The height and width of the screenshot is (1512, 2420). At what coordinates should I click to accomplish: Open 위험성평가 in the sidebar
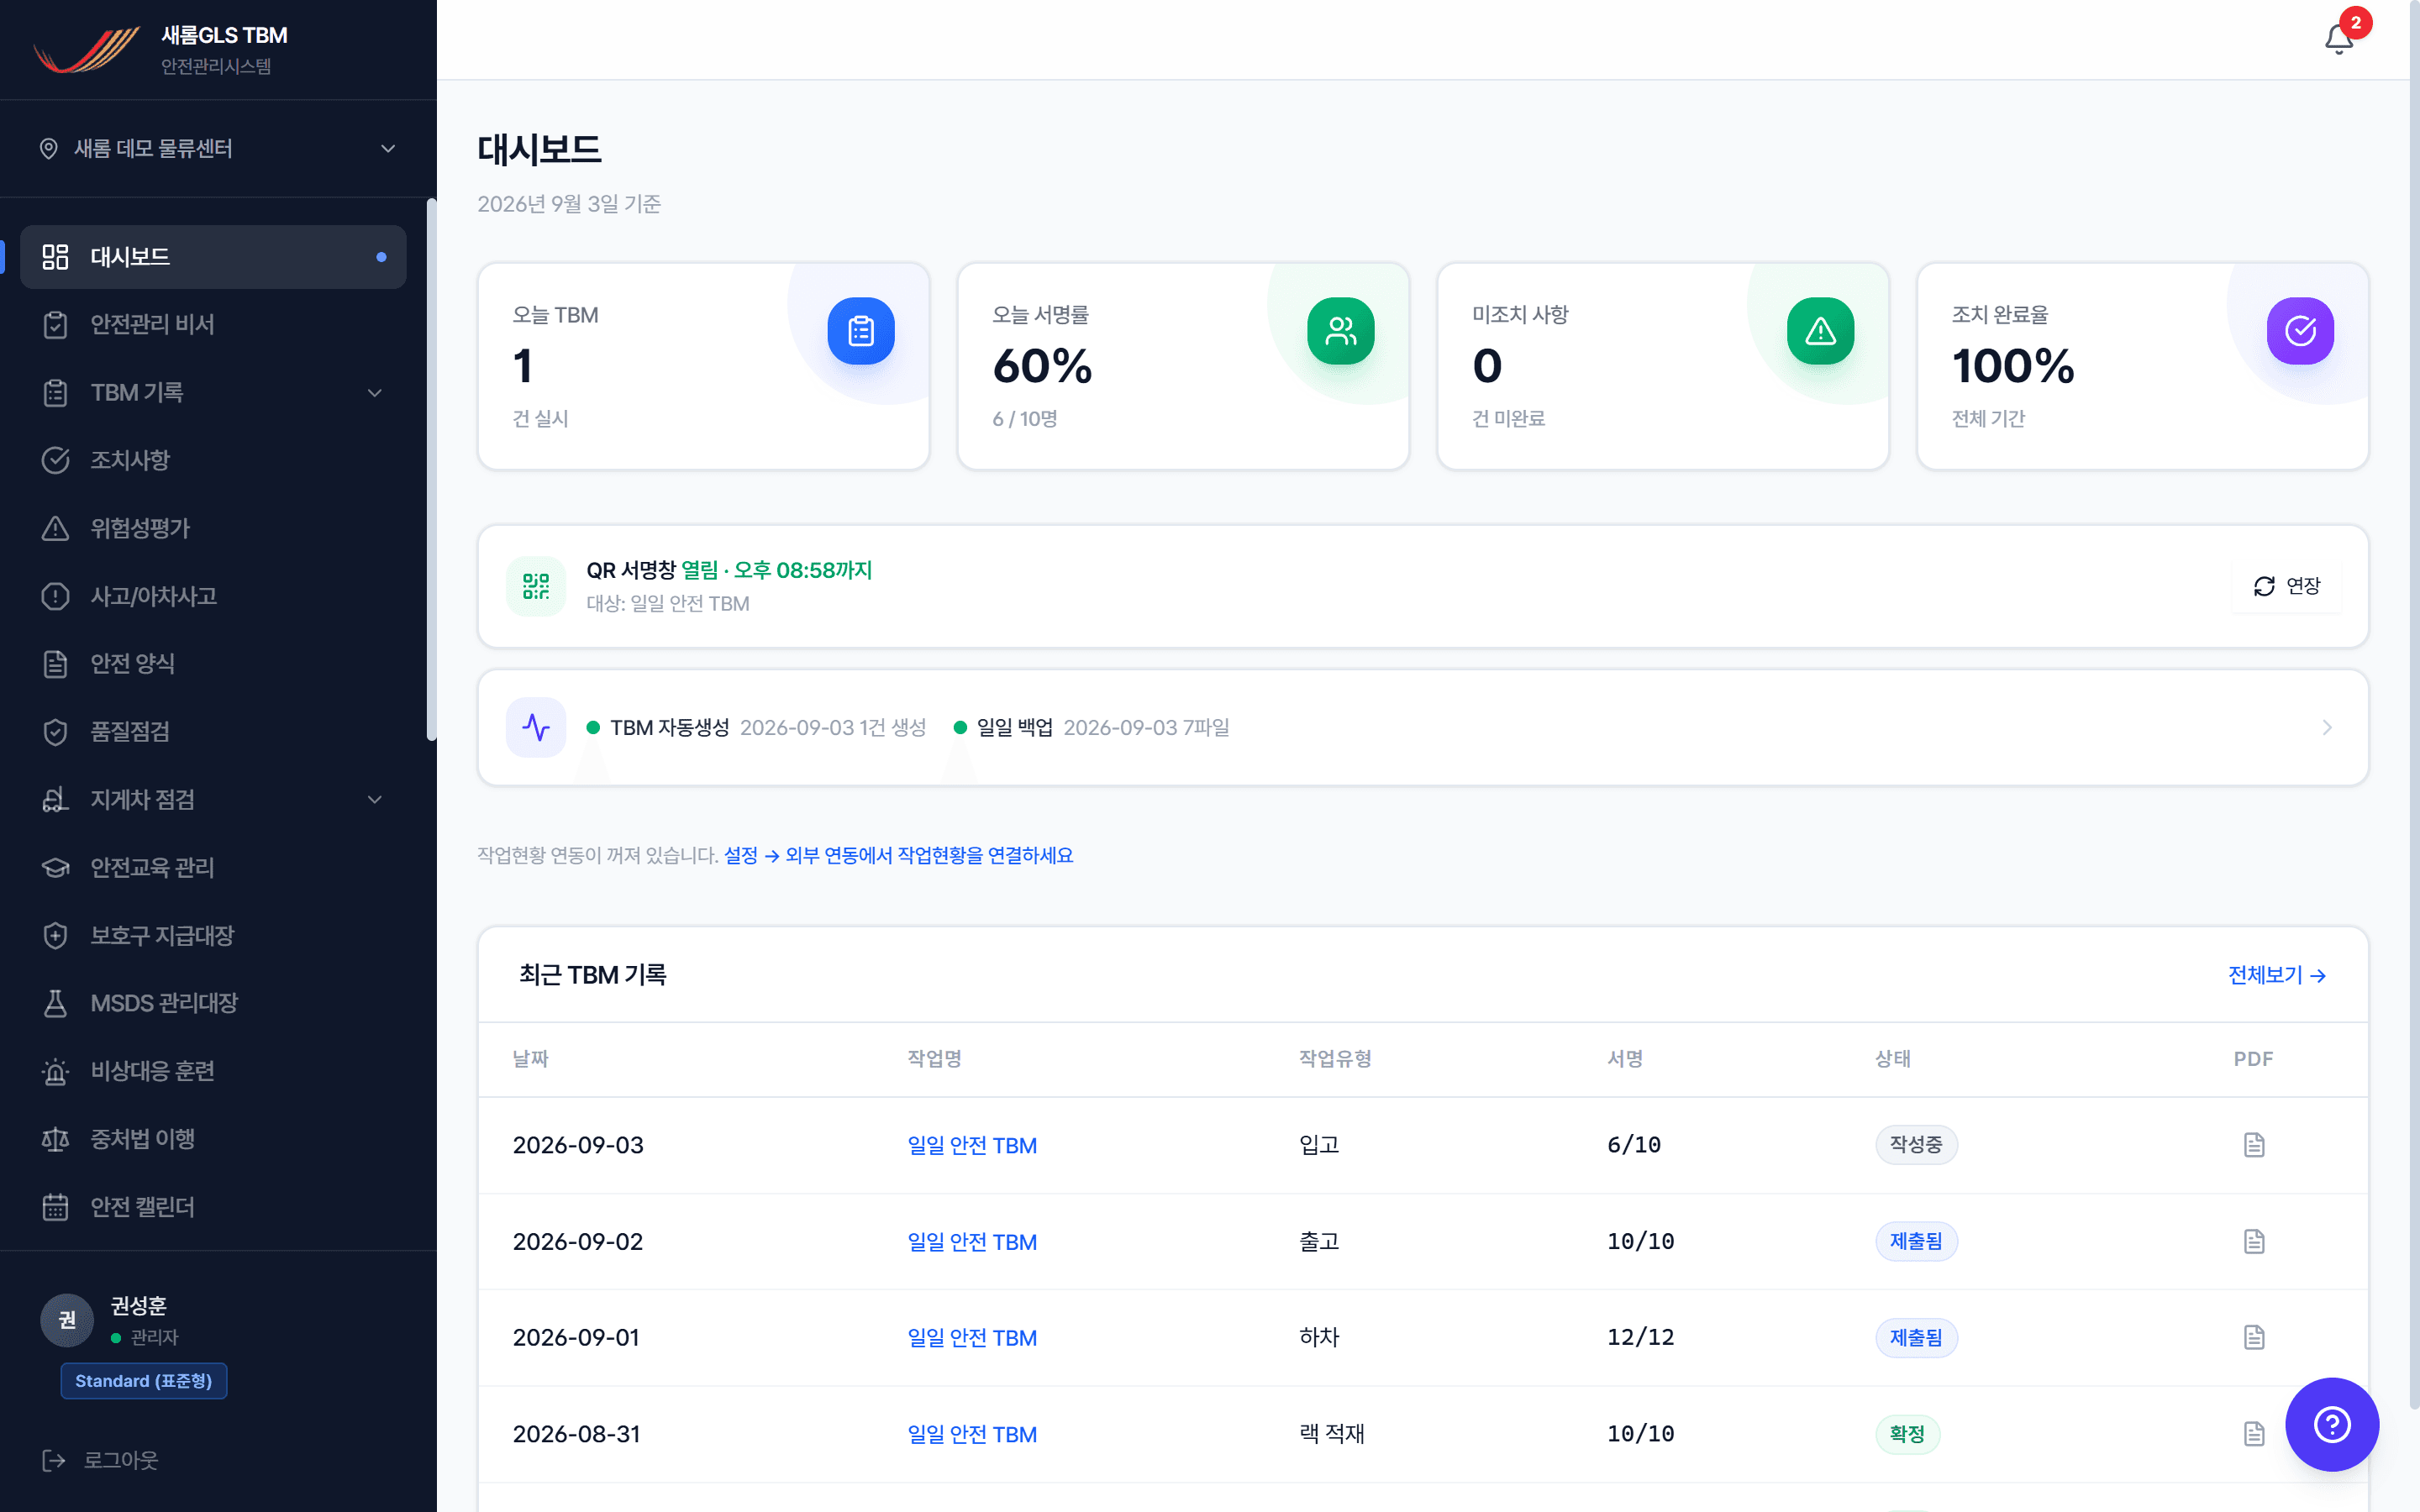click(213, 528)
